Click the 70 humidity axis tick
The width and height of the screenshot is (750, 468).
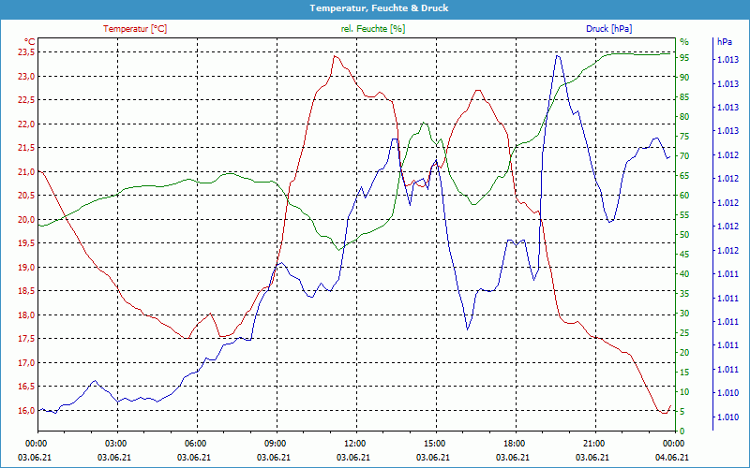pos(684,156)
